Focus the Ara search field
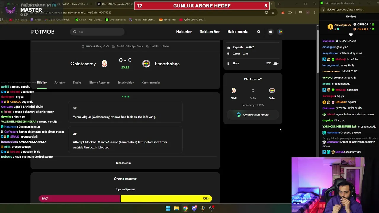The width and height of the screenshot is (379, 213). (97, 32)
